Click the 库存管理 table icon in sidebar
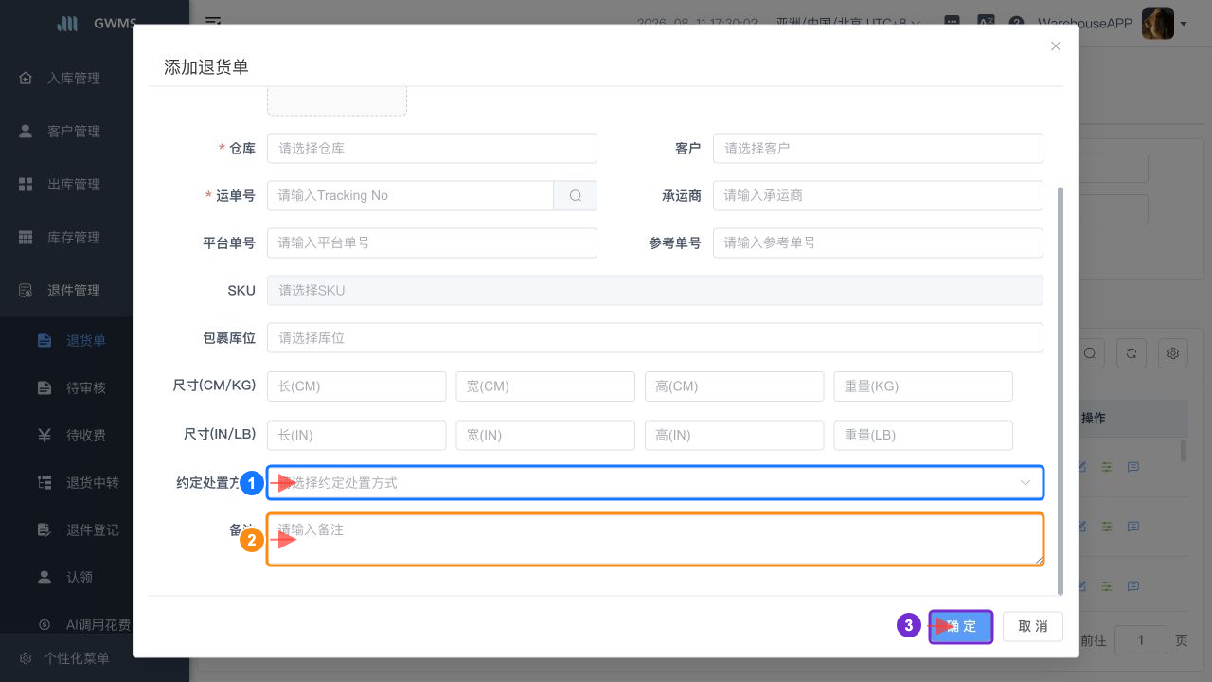The image size is (1212, 682). [26, 237]
